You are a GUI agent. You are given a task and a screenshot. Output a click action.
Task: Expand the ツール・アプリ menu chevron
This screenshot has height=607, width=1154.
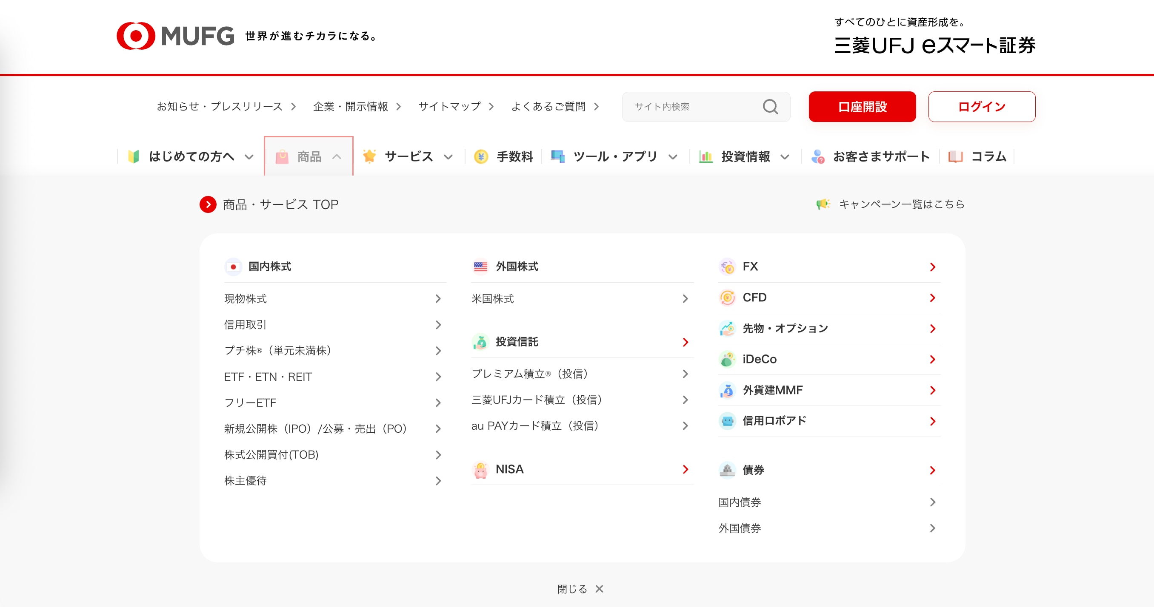(673, 157)
